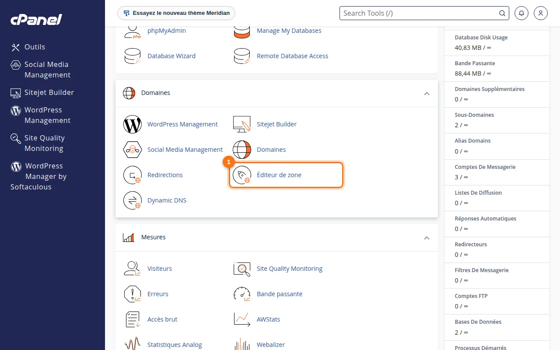Screen dimensions: 560x350
Task: Click the Mesures section header title
Action: coord(153,237)
